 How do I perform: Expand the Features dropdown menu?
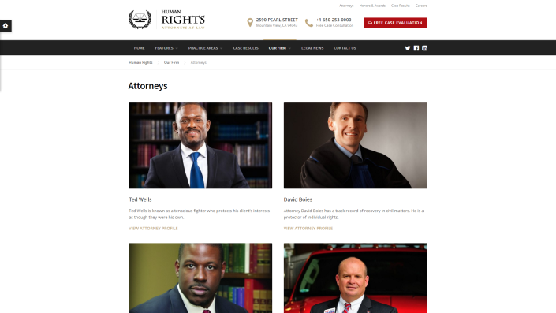point(166,48)
